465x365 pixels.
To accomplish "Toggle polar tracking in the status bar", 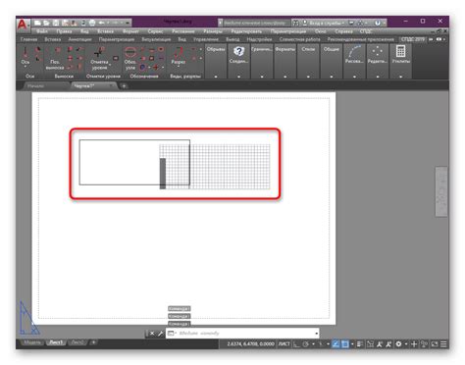I will (x=305, y=344).
